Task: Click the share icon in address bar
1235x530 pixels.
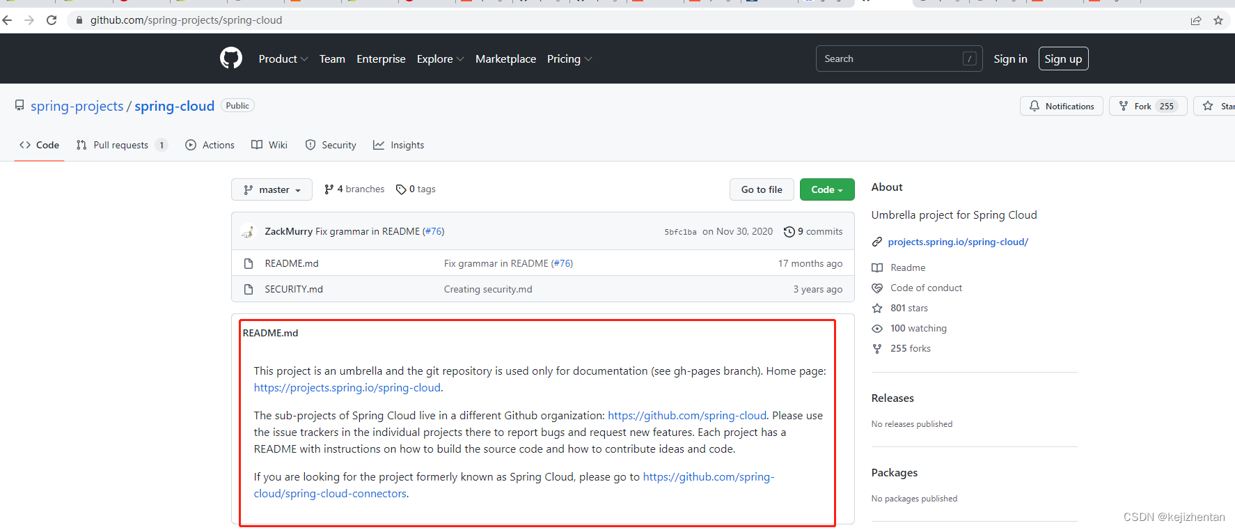Action: tap(1196, 20)
